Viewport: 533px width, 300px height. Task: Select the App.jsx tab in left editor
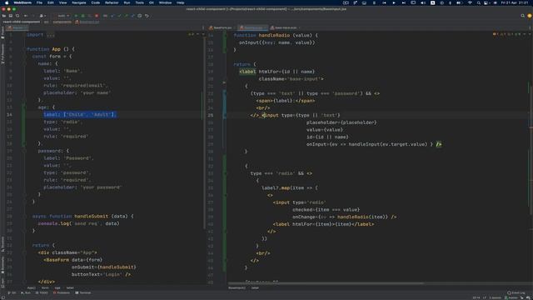(17, 27)
